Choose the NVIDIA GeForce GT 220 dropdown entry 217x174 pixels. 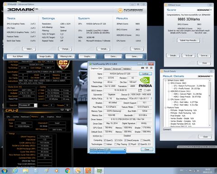click(108, 153)
